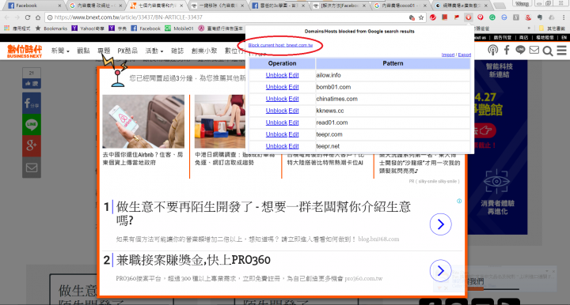Click the forward navigation arrow

[17, 17]
